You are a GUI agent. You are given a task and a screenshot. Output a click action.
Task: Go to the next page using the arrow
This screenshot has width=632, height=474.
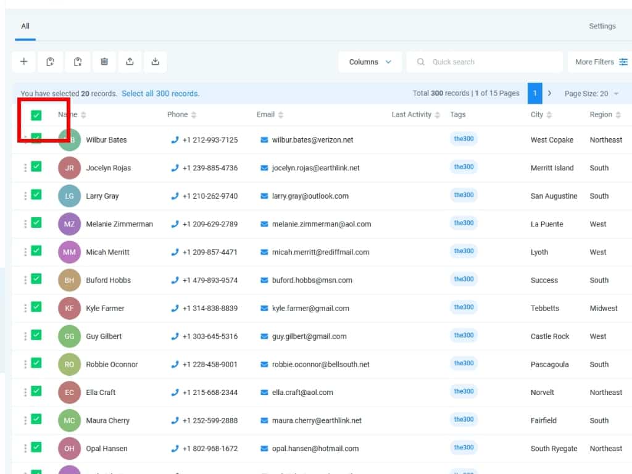(549, 93)
